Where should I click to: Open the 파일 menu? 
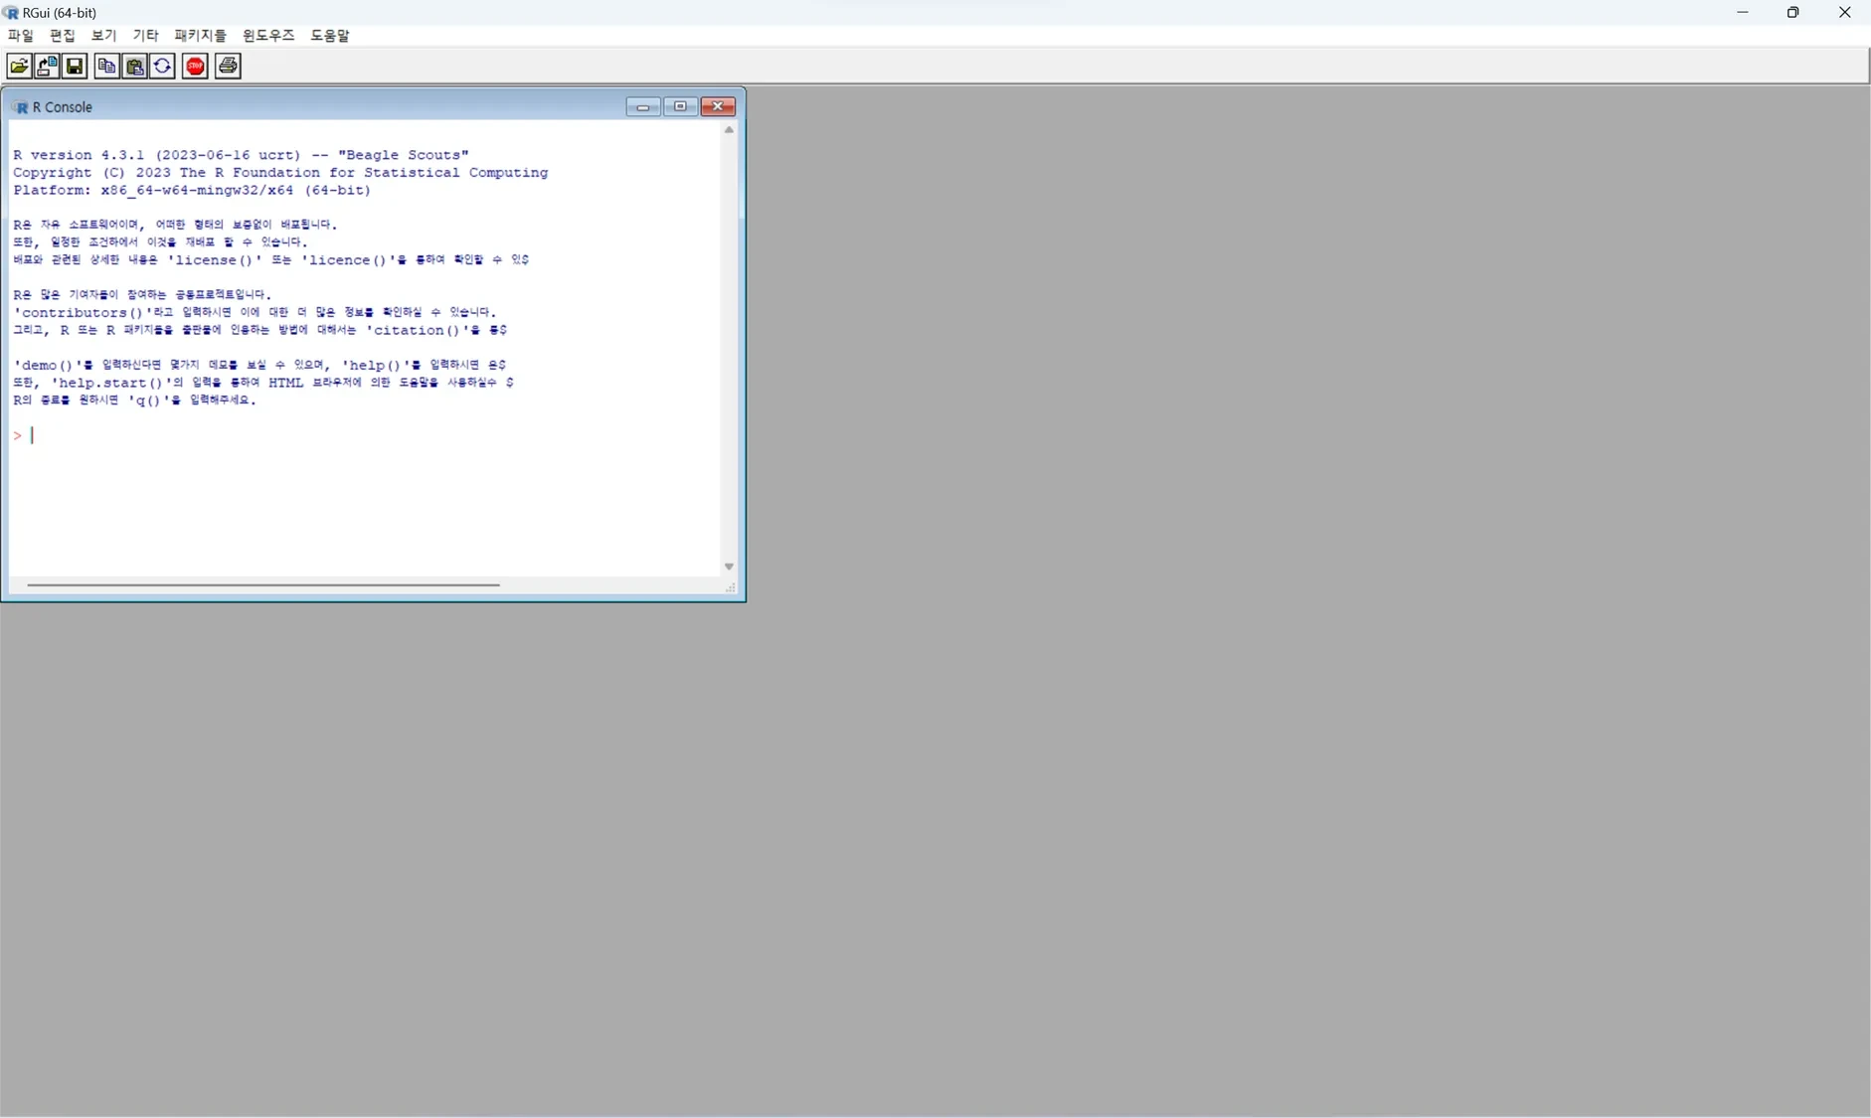click(20, 36)
